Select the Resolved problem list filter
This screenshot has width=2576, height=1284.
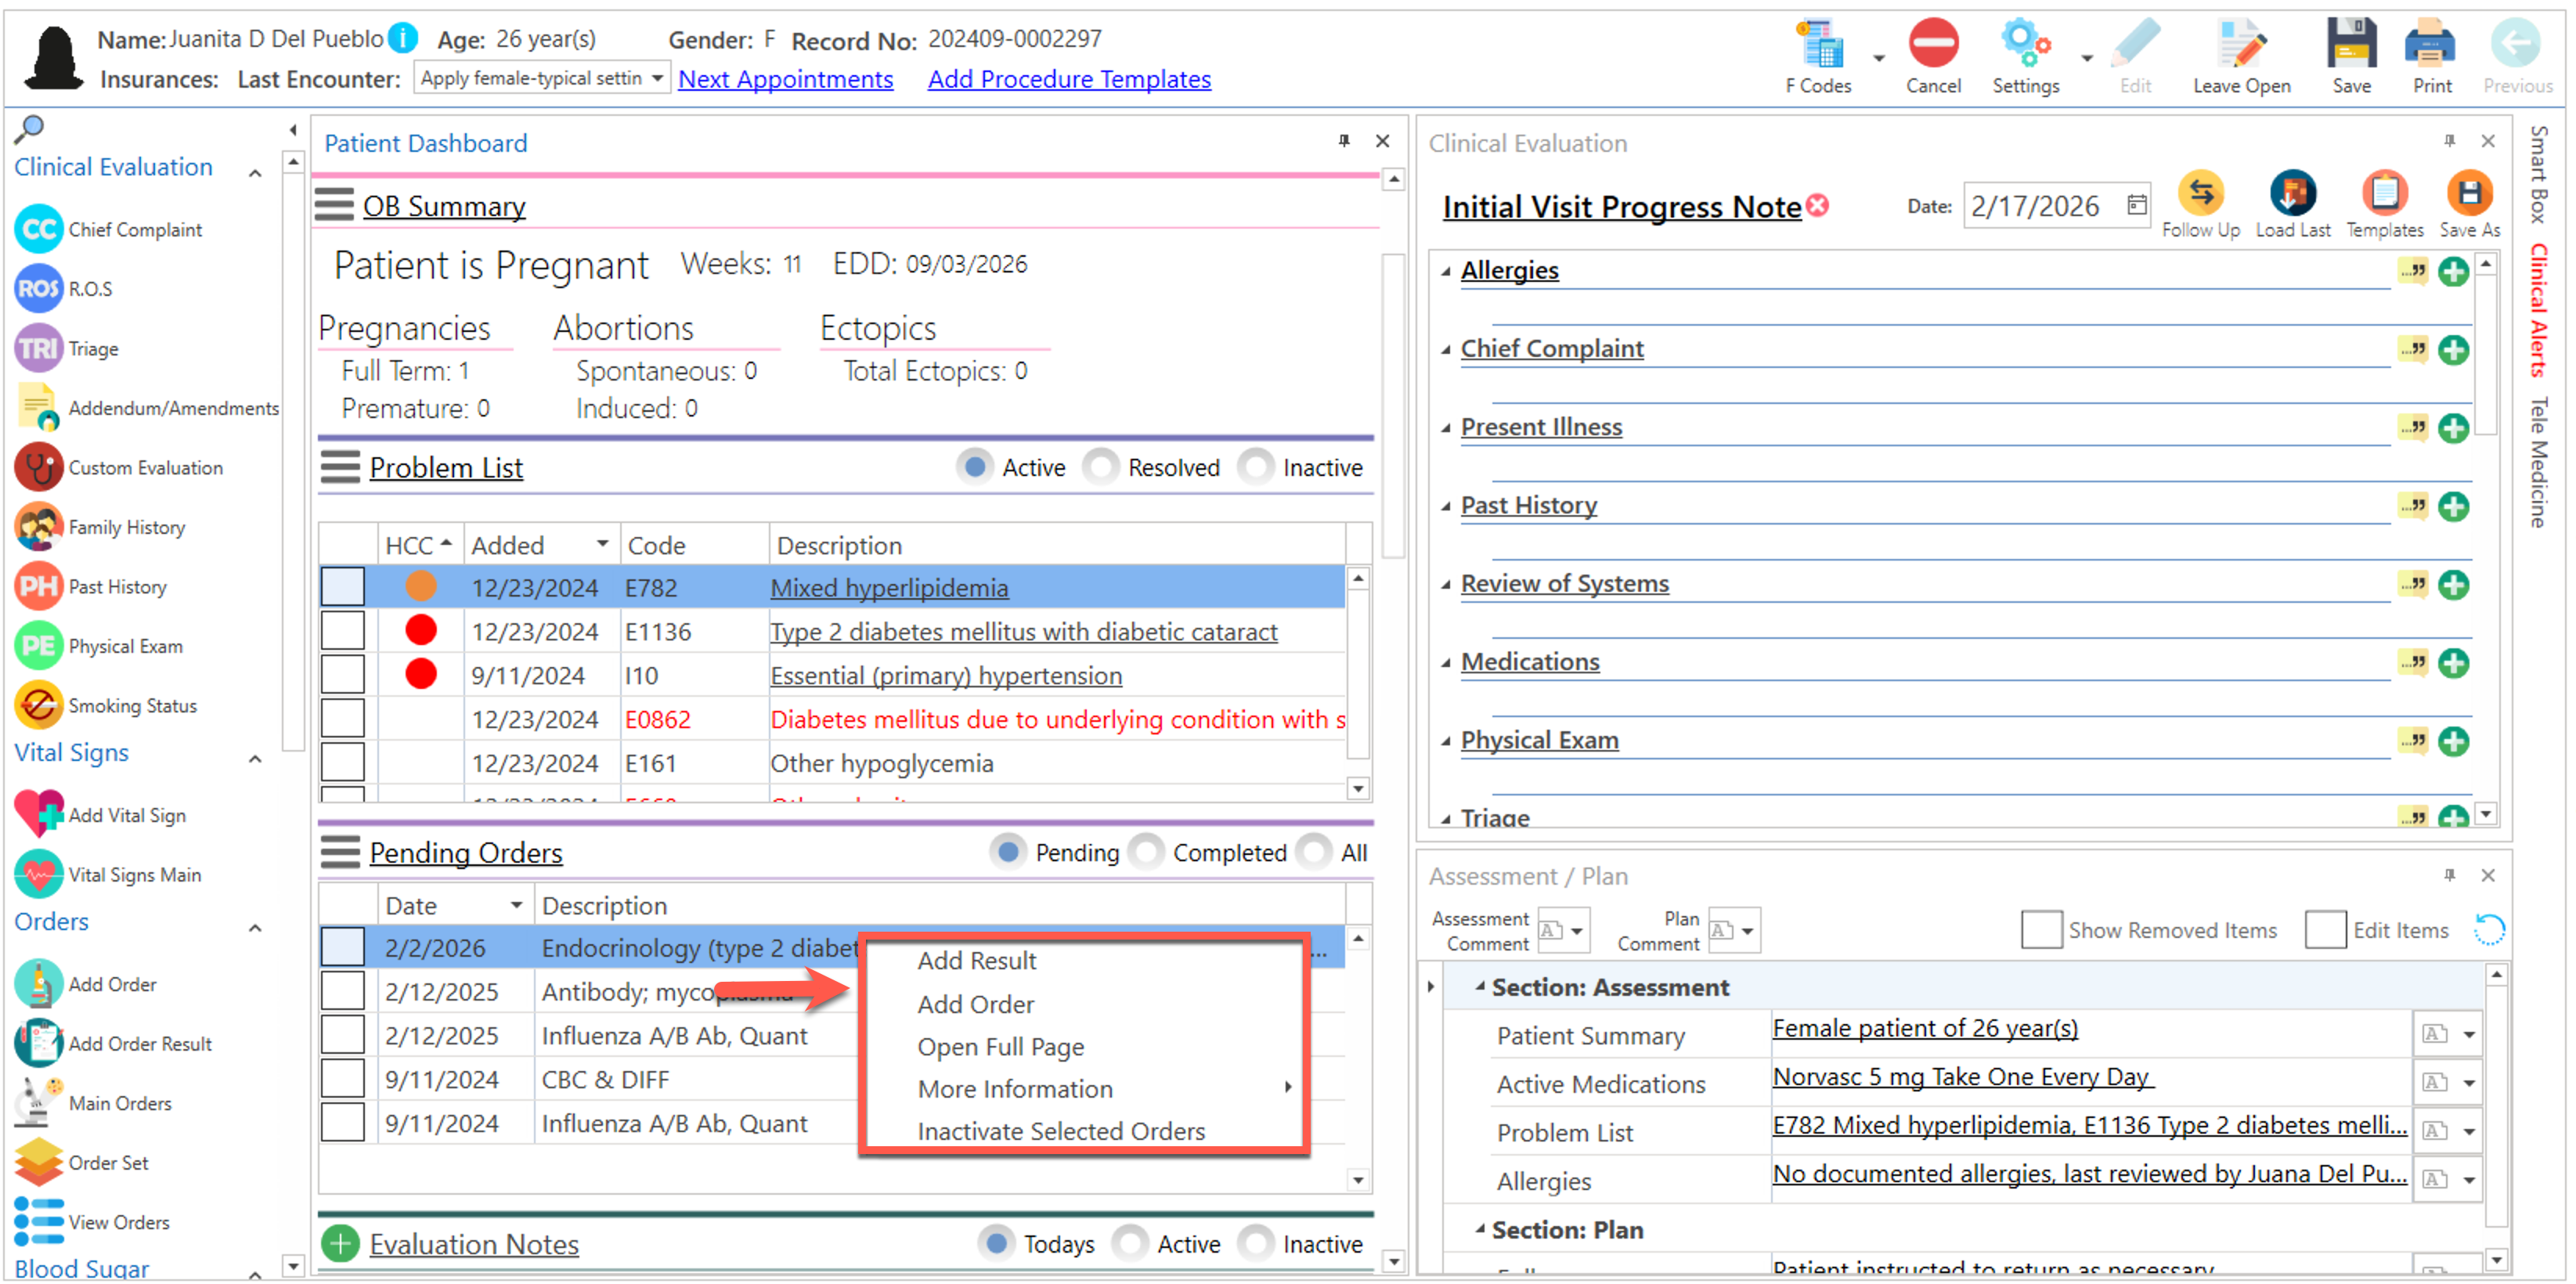point(1101,467)
